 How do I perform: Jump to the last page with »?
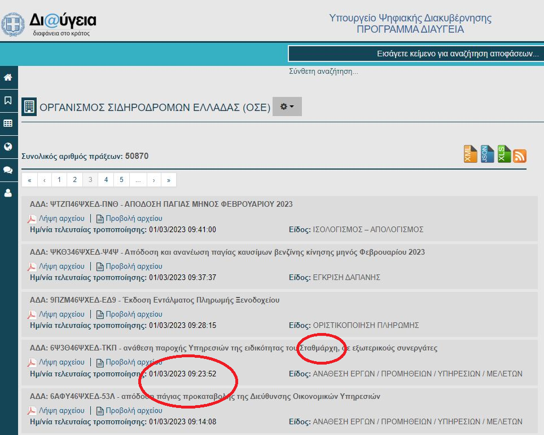click(x=168, y=180)
